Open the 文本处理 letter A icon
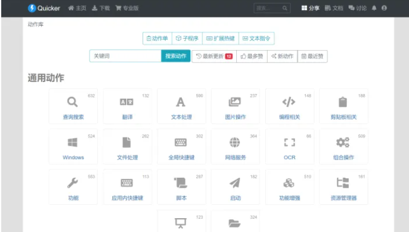The width and height of the screenshot is (409, 232). click(181, 102)
